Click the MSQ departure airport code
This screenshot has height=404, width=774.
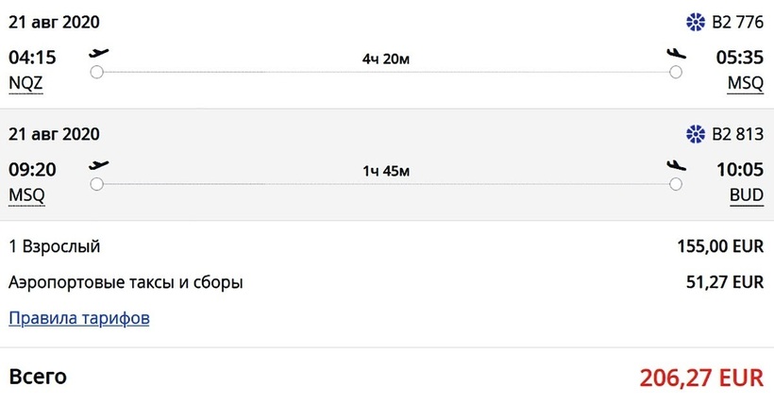point(26,195)
